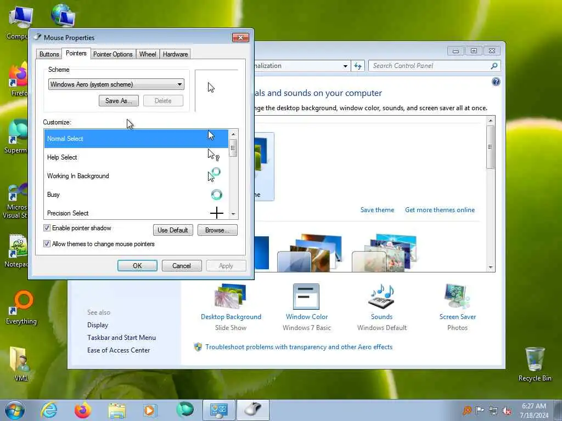
Task: Select Working In Background pointer row
Action: pos(136,176)
